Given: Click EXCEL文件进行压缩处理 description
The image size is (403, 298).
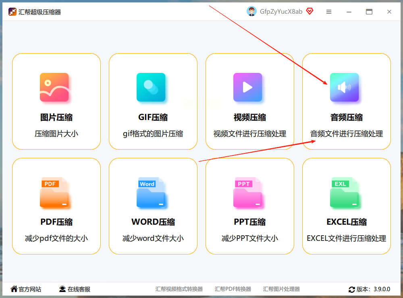Looking at the screenshot, I should click(x=346, y=238).
